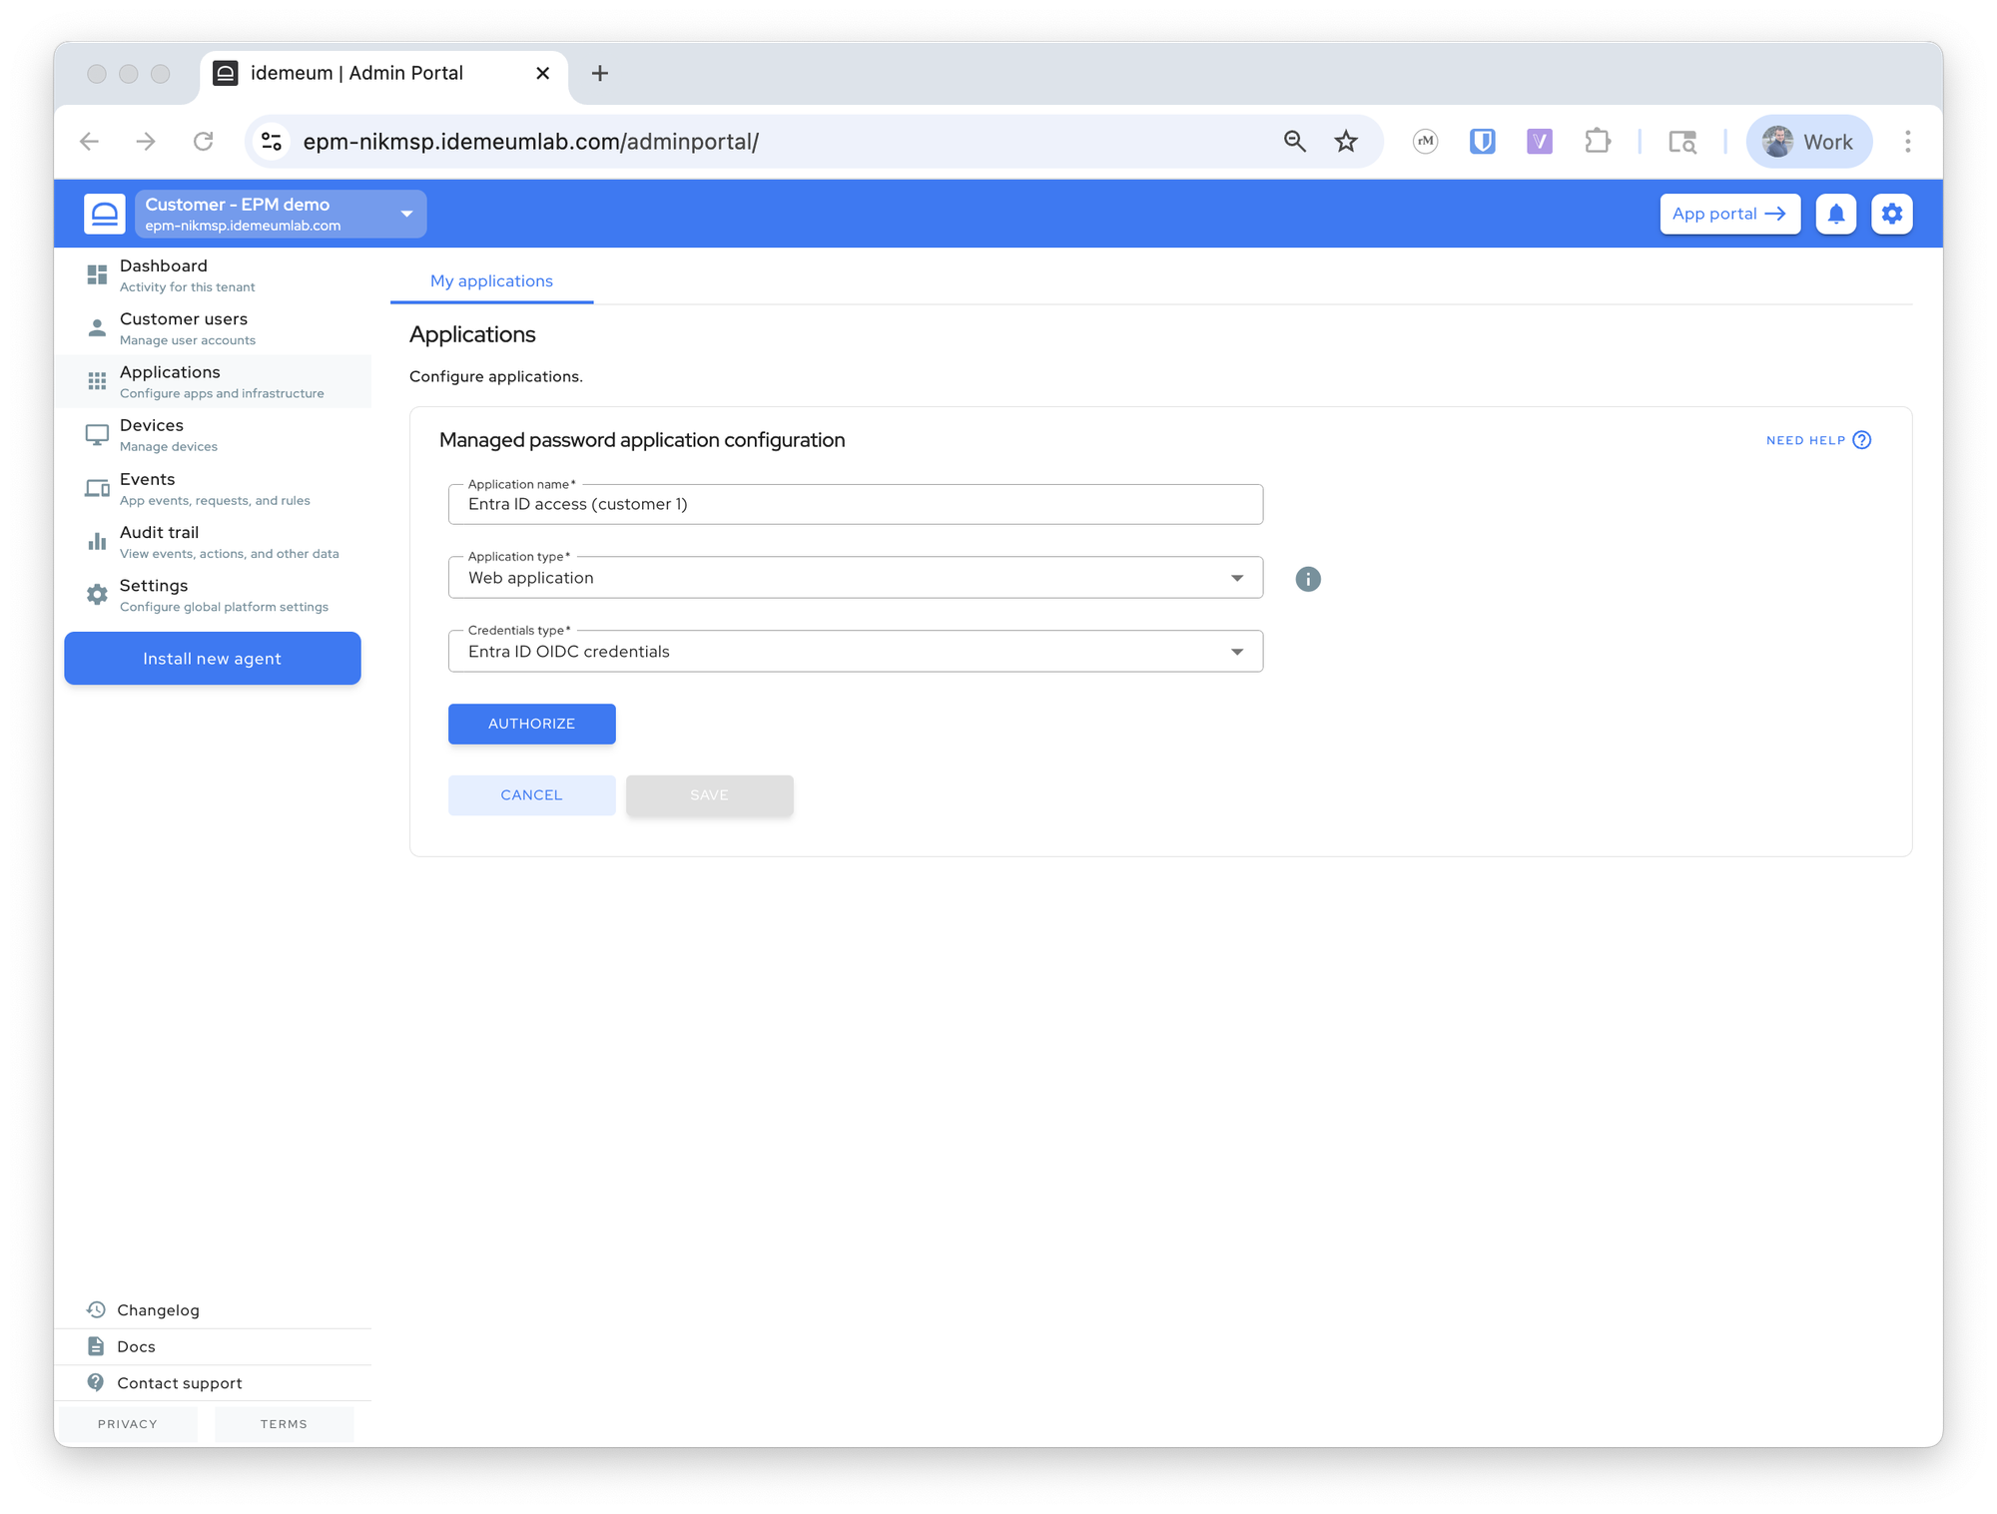This screenshot has height=1514, width=1997.
Task: Click the rM extension icon
Action: [x=1426, y=142]
